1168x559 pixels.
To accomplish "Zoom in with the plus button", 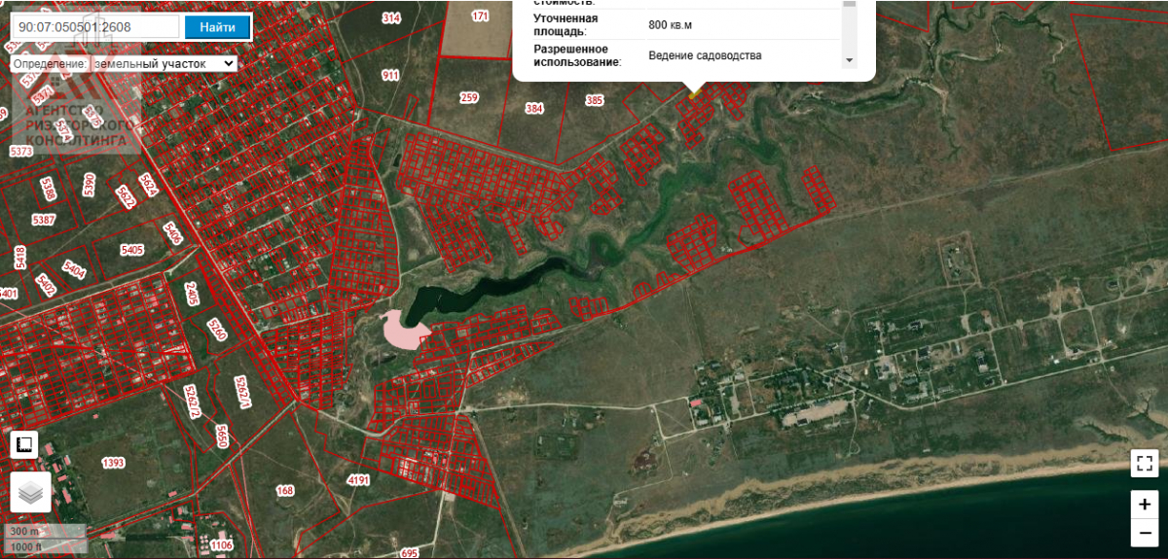I will [x=1145, y=505].
